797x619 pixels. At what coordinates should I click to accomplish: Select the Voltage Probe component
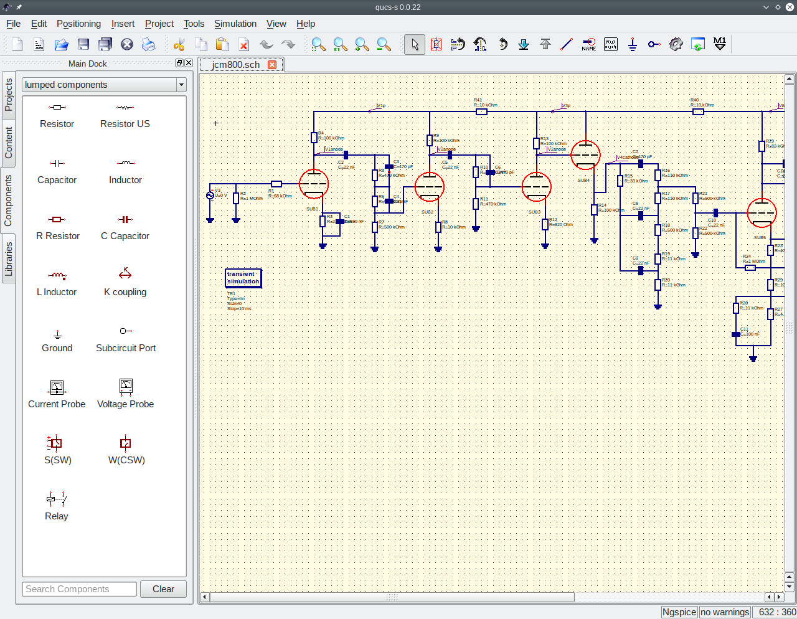click(x=125, y=394)
